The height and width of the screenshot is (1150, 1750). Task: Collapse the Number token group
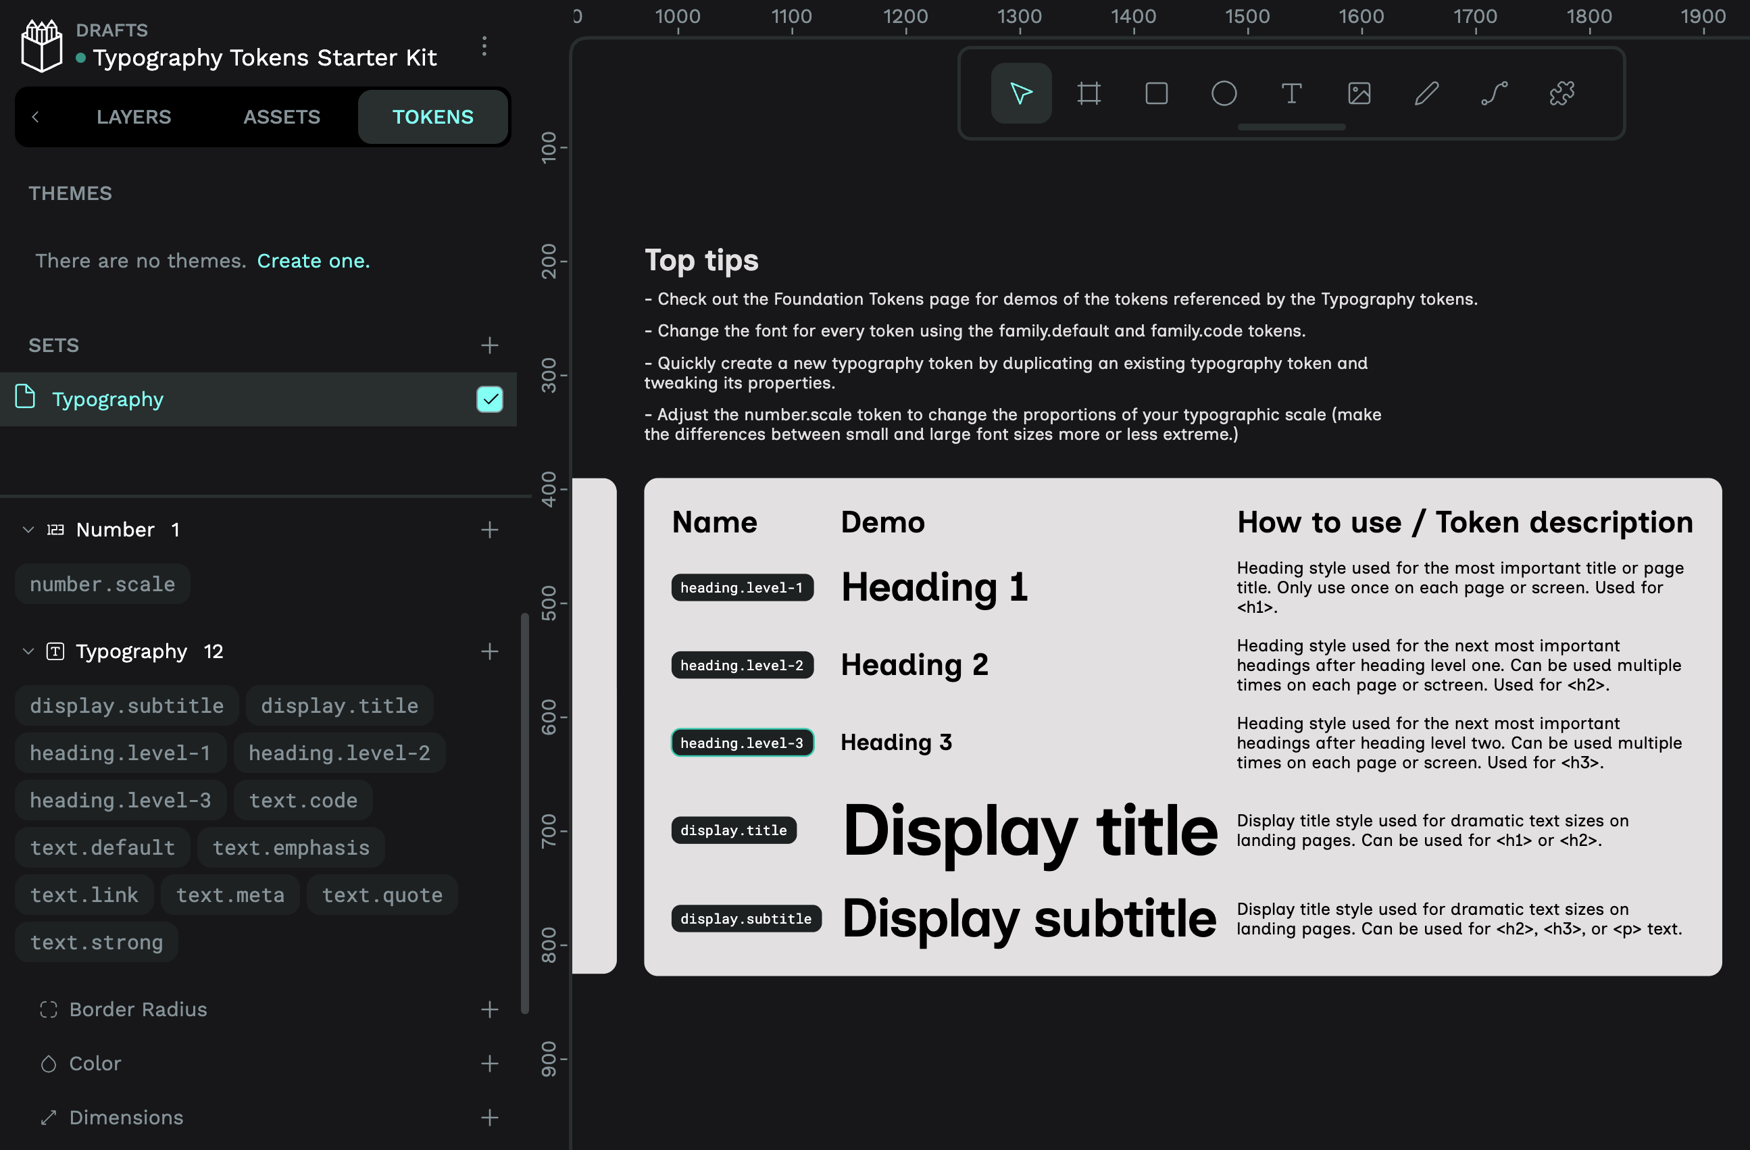pos(28,530)
